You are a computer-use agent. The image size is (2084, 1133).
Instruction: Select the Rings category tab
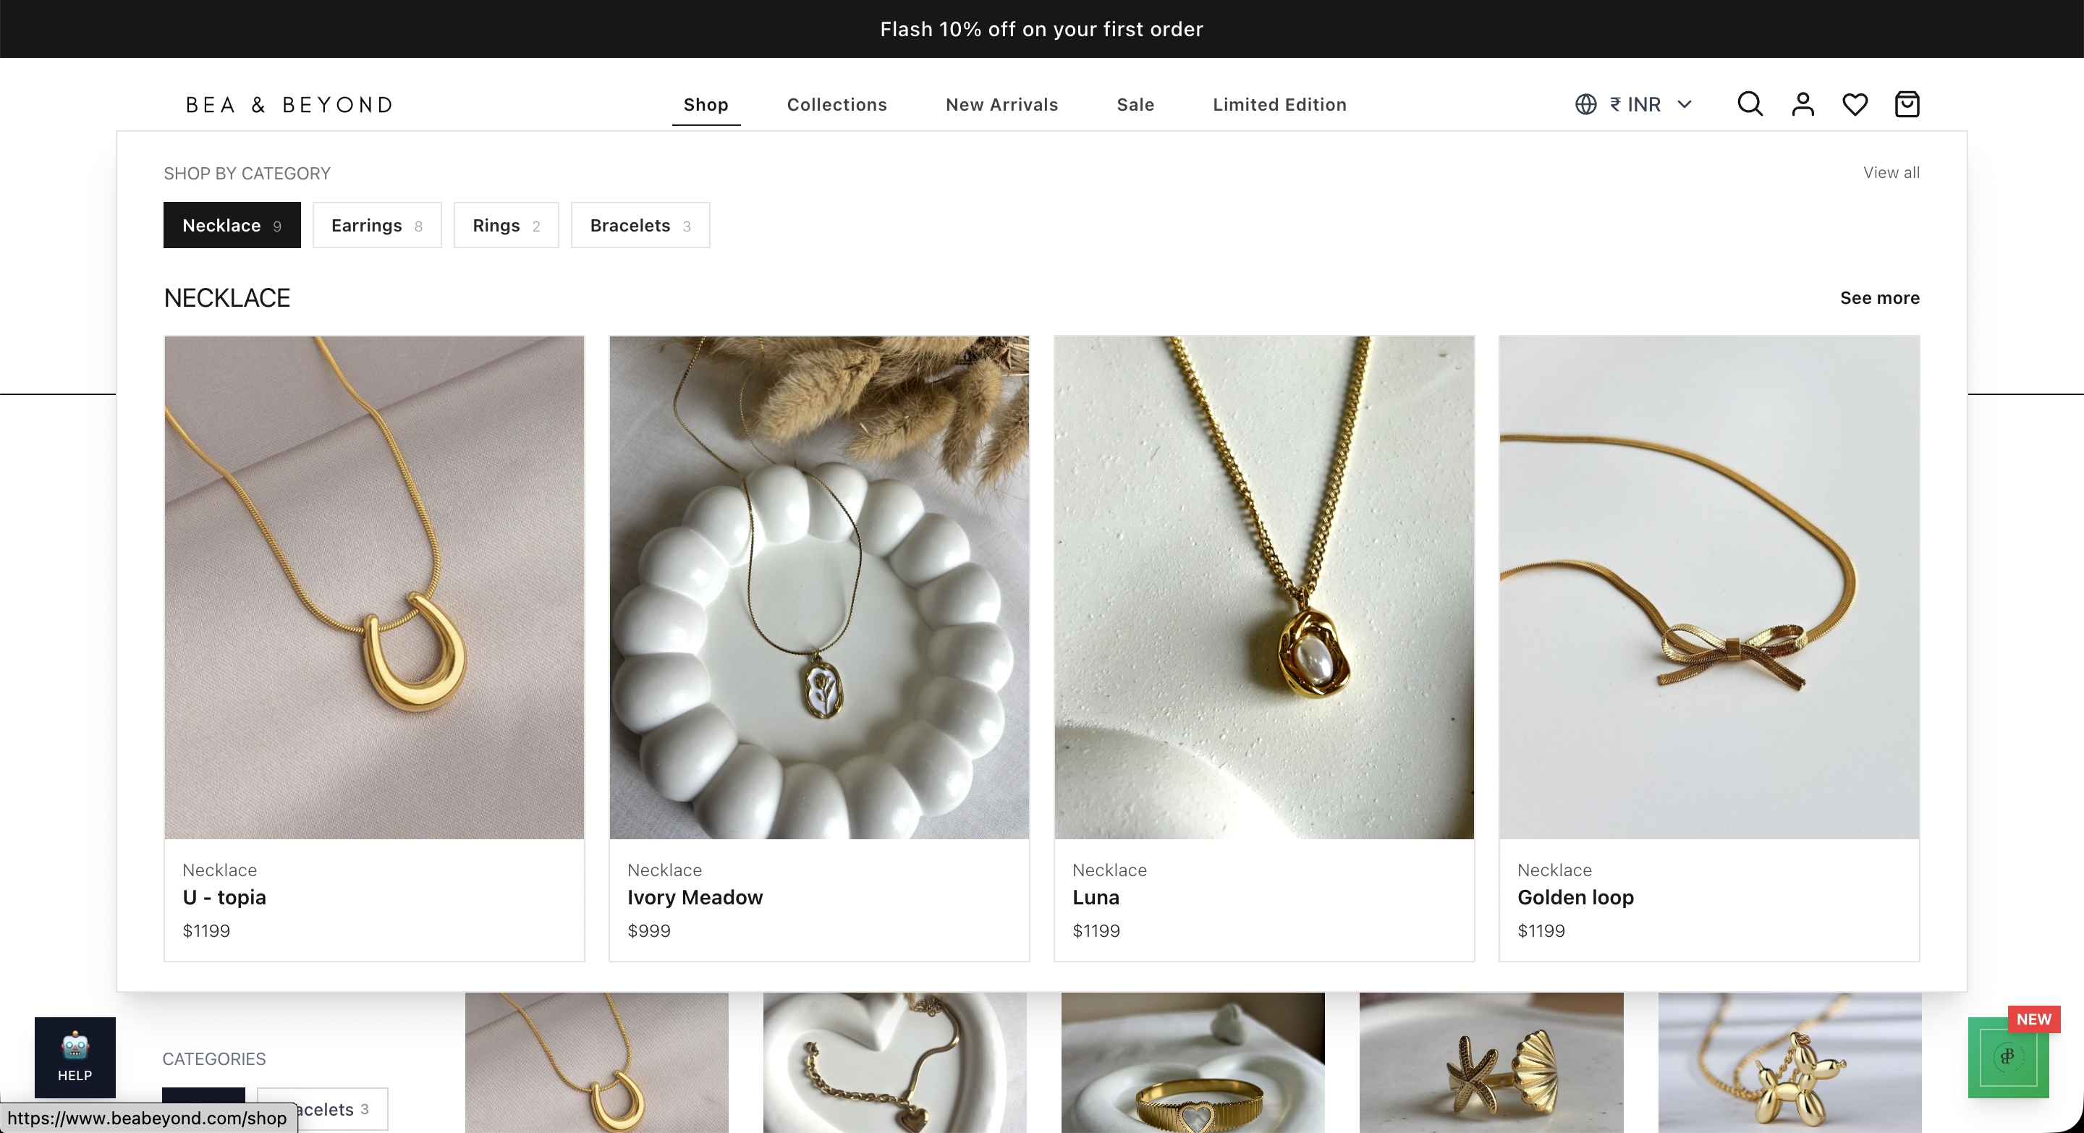(x=506, y=225)
